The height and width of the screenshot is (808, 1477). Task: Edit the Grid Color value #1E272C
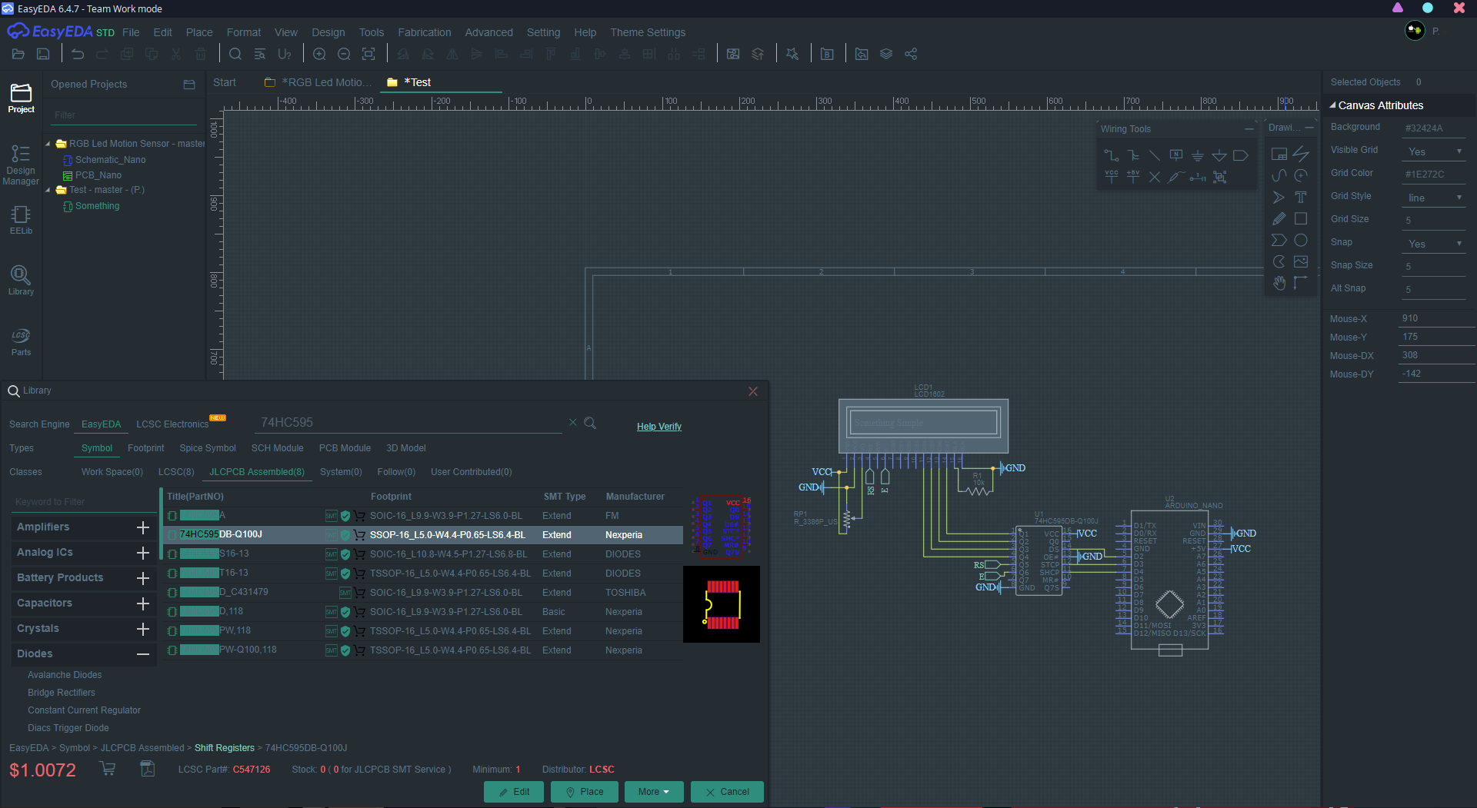coord(1433,175)
